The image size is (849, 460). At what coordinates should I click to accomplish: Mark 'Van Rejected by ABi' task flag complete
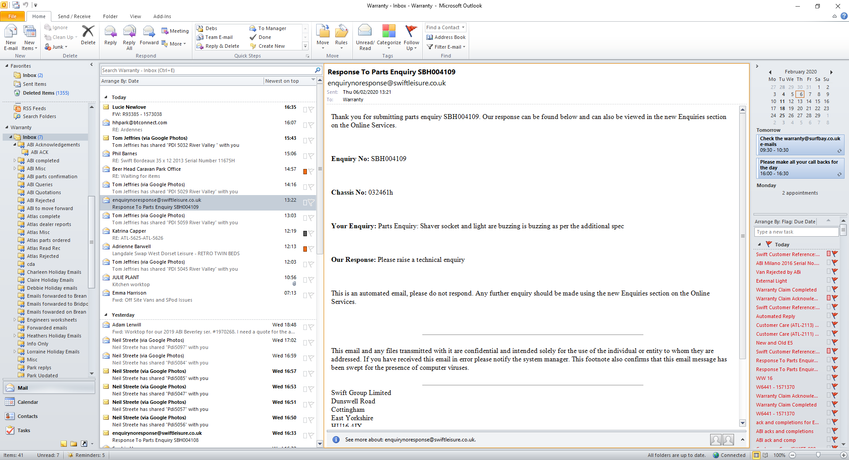coord(834,272)
